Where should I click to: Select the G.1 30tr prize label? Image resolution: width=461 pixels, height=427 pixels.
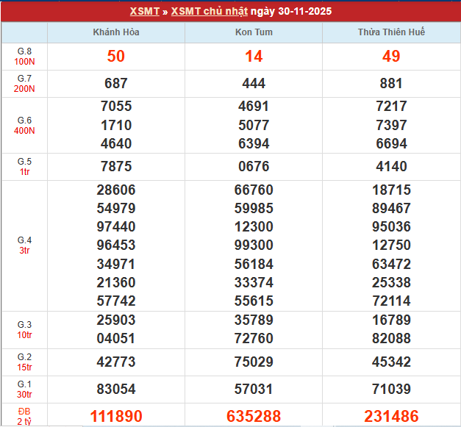(x=24, y=390)
